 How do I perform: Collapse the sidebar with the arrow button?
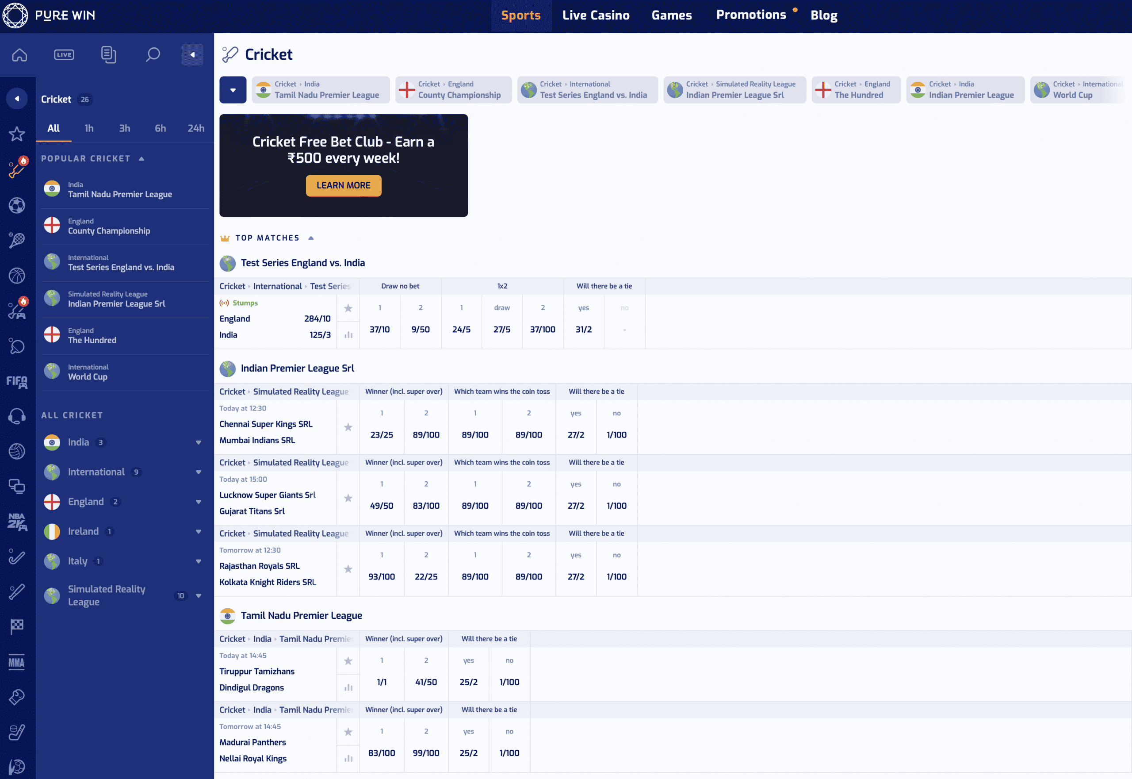point(192,55)
